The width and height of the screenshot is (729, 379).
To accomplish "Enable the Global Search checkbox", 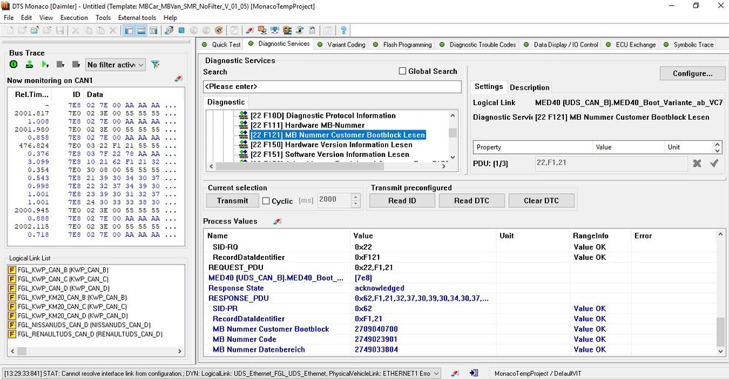I will click(402, 71).
